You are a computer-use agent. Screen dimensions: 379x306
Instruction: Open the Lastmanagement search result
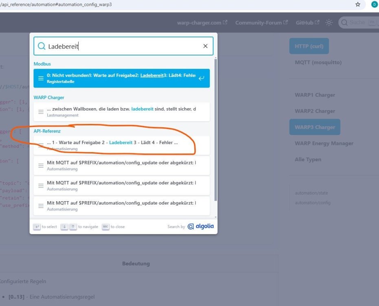121,112
